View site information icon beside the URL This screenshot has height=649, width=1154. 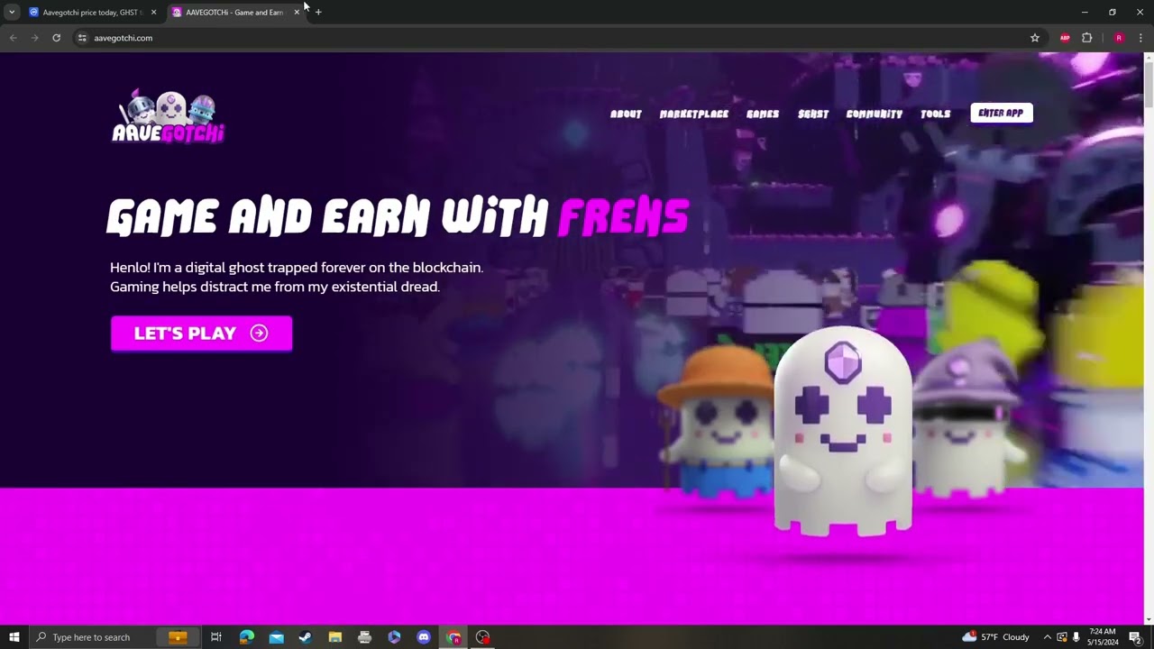[82, 38]
